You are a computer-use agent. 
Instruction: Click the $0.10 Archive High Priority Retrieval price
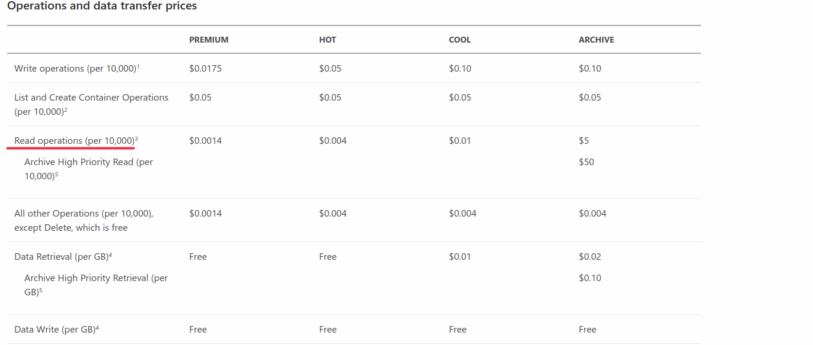[x=590, y=278]
